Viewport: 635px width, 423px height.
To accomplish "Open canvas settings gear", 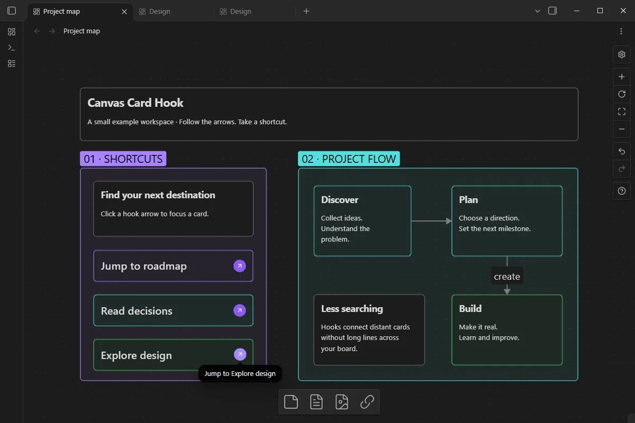I will pyautogui.click(x=622, y=54).
